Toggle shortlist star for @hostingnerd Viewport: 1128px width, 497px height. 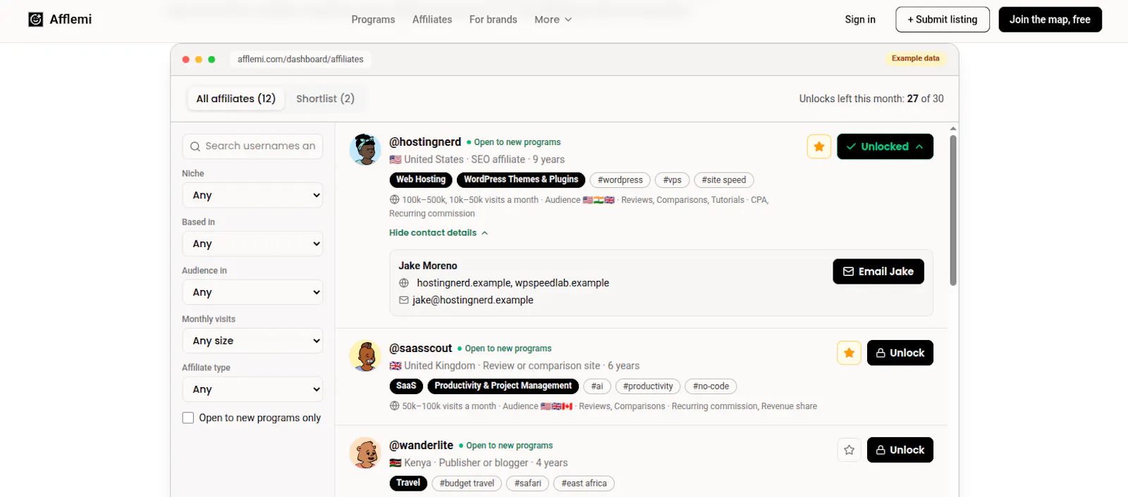tap(819, 146)
